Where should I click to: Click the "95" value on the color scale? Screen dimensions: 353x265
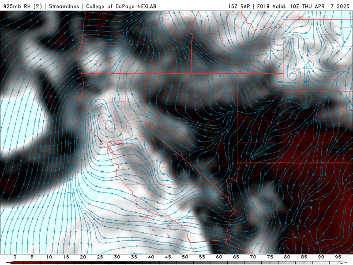(338, 257)
